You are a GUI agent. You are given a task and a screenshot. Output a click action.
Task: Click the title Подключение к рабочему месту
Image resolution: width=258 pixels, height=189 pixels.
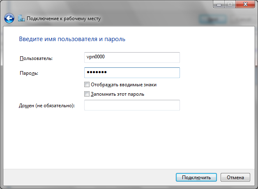tap(64, 18)
